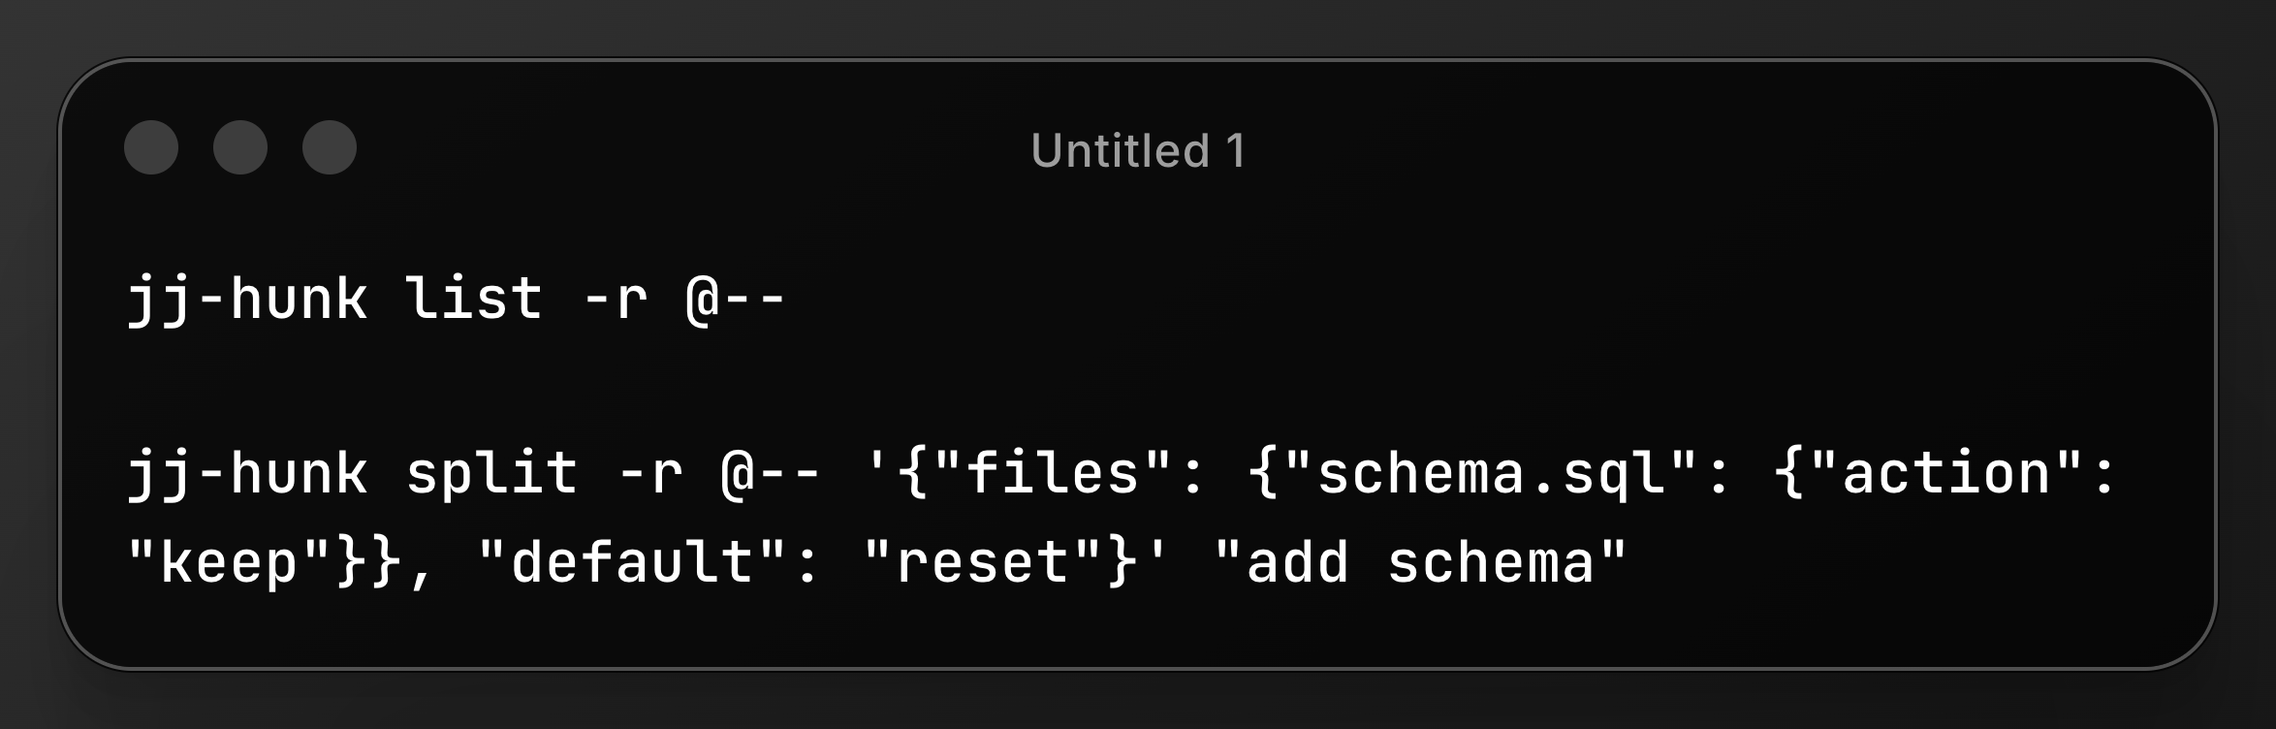Screen dimensions: 2276x729
Task: Click the "add schema" commit message
Action: click(1420, 563)
